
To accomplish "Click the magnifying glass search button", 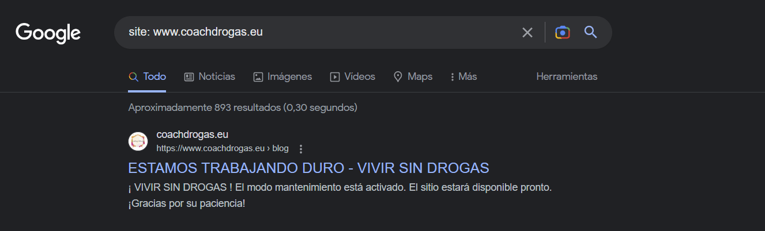I will pyautogui.click(x=590, y=32).
